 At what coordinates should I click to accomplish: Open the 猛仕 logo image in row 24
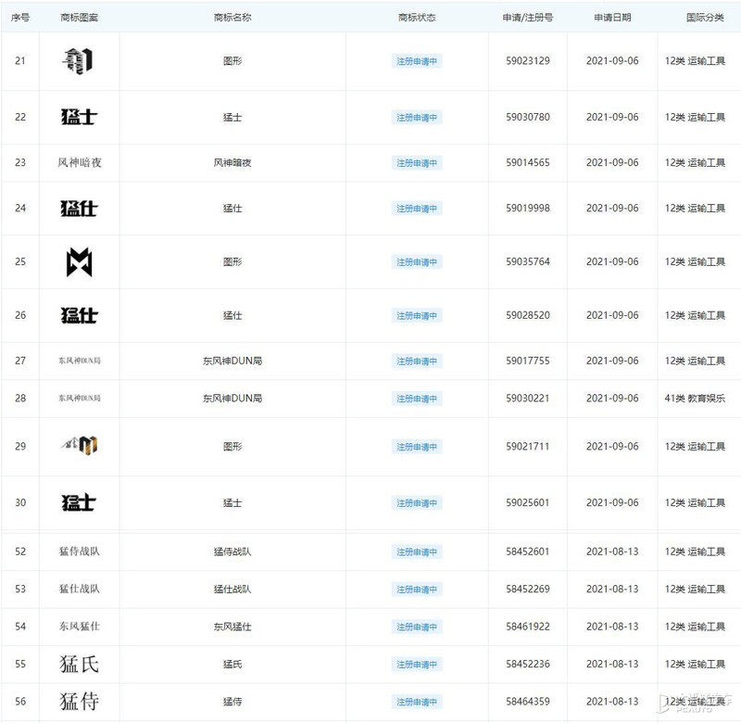[x=79, y=209]
